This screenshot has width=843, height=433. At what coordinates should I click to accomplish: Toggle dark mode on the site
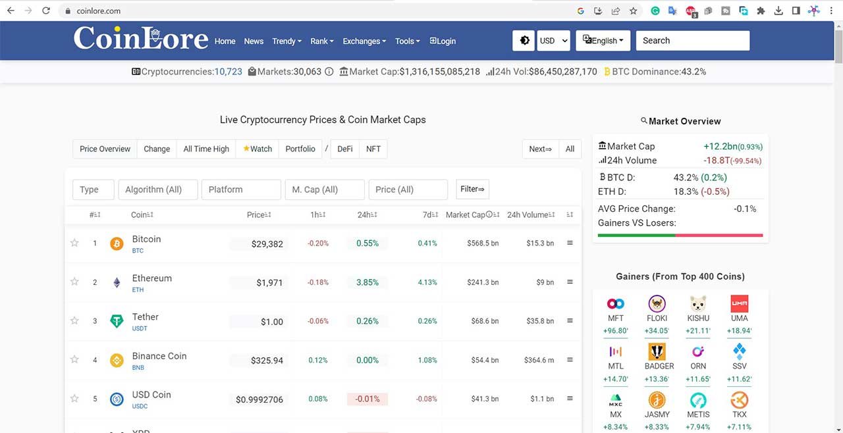[524, 41]
